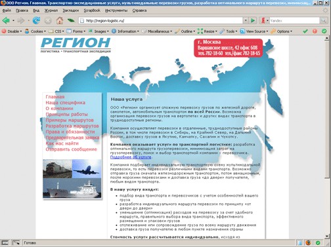331x247 pixels.
Task: Click in the Yandex search field
Action: click(x=294, y=21)
